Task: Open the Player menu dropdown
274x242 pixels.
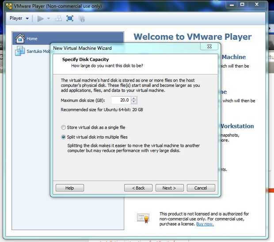Action: click(x=19, y=19)
